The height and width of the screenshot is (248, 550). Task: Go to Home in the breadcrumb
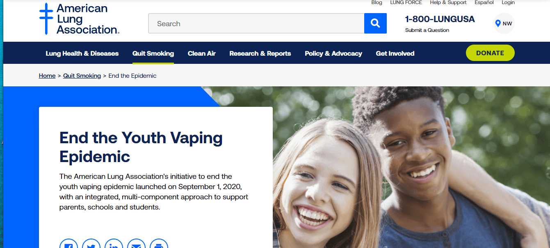47,76
